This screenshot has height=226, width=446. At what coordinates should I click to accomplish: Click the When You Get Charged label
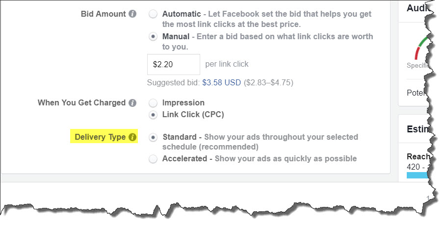click(81, 102)
